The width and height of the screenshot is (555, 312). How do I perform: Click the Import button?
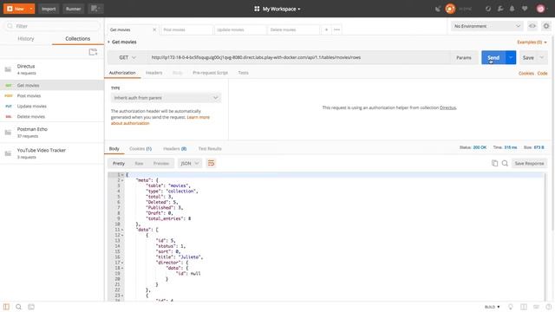(x=49, y=9)
